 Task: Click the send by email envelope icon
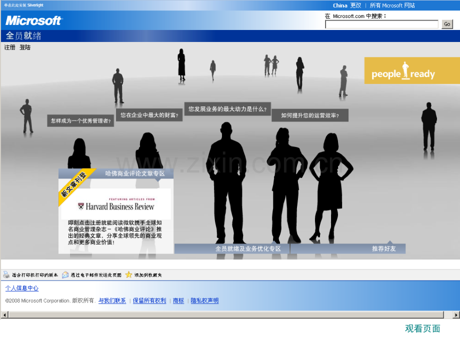[x=65, y=275]
